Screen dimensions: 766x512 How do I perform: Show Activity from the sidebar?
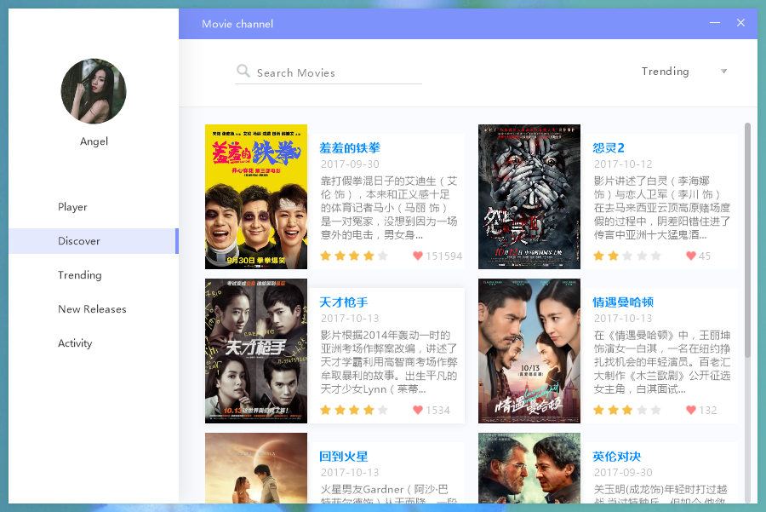coord(94,343)
